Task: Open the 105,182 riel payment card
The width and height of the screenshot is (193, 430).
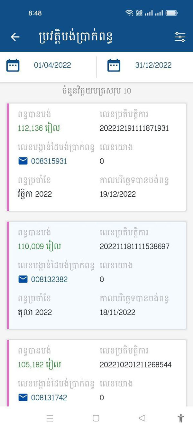Action: pyautogui.click(x=96, y=373)
